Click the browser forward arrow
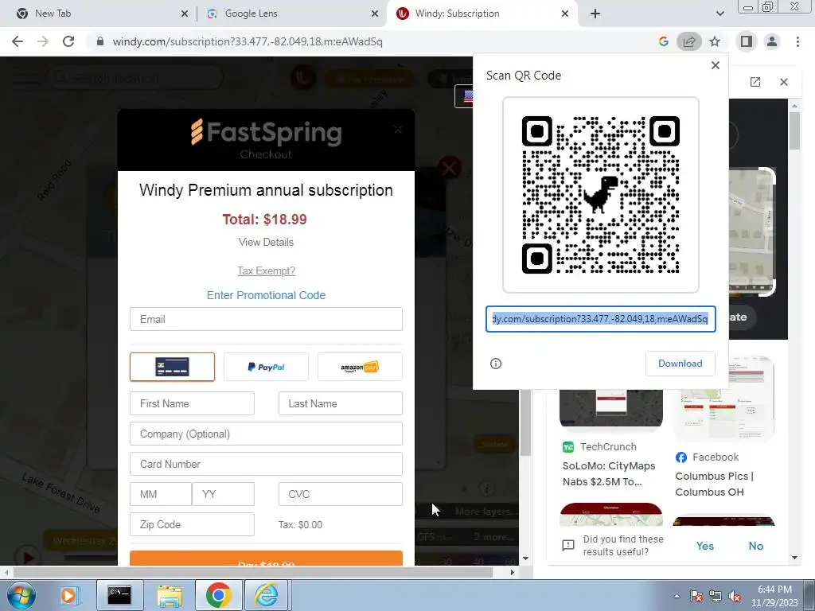 point(43,41)
